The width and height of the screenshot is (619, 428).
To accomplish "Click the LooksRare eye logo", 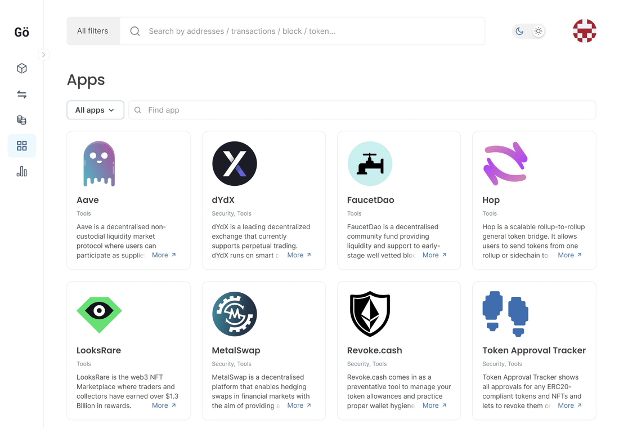I will coord(99,314).
